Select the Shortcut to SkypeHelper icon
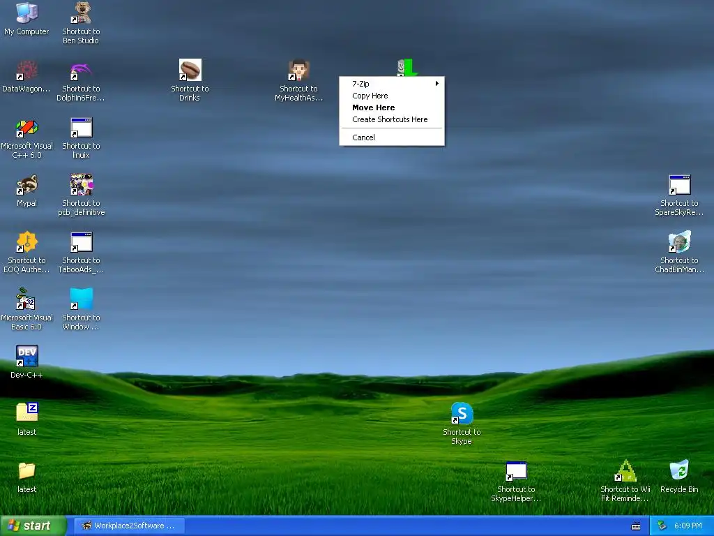 pyautogui.click(x=516, y=471)
